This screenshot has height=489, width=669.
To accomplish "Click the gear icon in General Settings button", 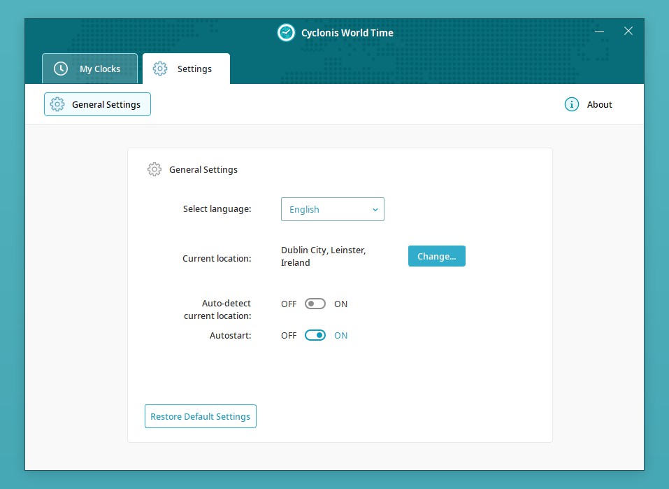I will pyautogui.click(x=57, y=104).
